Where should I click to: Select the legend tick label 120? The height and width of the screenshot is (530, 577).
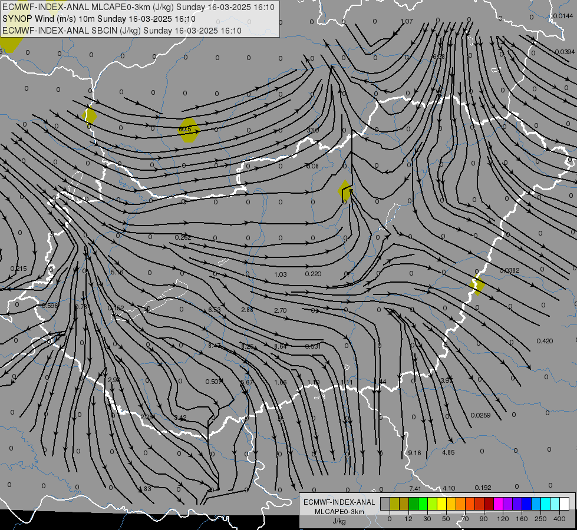(503, 519)
